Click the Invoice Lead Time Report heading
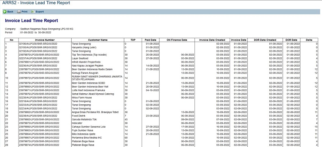This screenshot has height=147, width=322. coord(31,20)
